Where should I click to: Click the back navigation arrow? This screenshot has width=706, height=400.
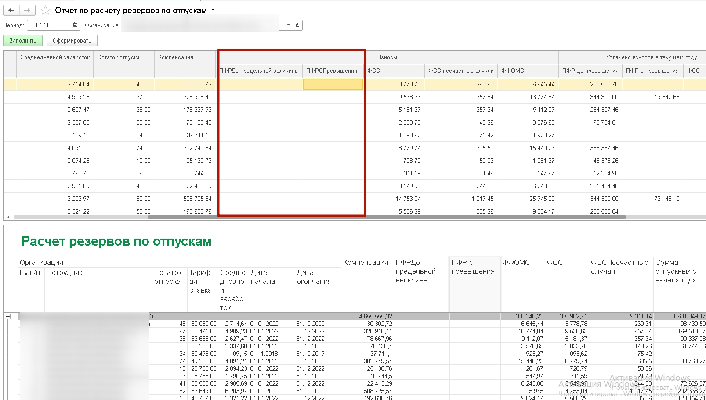tap(11, 10)
